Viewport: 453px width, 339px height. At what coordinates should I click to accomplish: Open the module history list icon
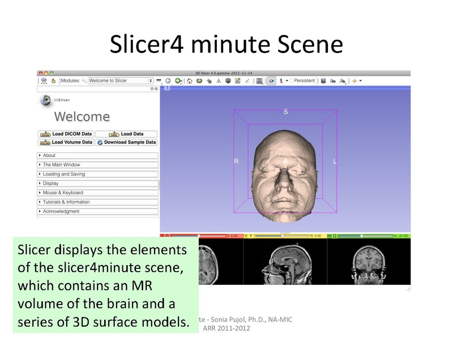159,81
